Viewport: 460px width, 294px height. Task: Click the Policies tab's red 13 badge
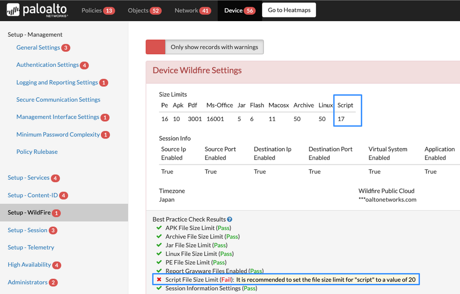point(109,11)
